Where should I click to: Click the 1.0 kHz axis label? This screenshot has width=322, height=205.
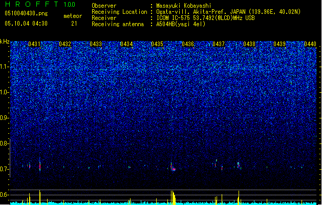4,92
